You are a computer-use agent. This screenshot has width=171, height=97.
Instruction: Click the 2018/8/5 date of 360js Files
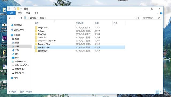[84, 28]
